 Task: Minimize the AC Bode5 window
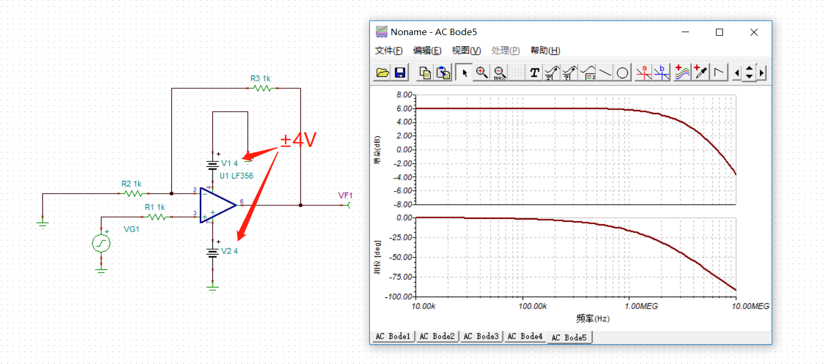[x=685, y=32]
